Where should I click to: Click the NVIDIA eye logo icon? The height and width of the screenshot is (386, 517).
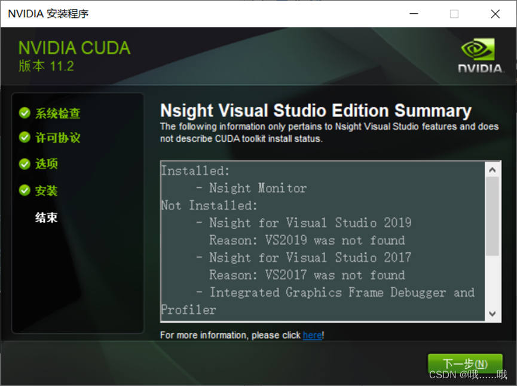[x=478, y=49]
